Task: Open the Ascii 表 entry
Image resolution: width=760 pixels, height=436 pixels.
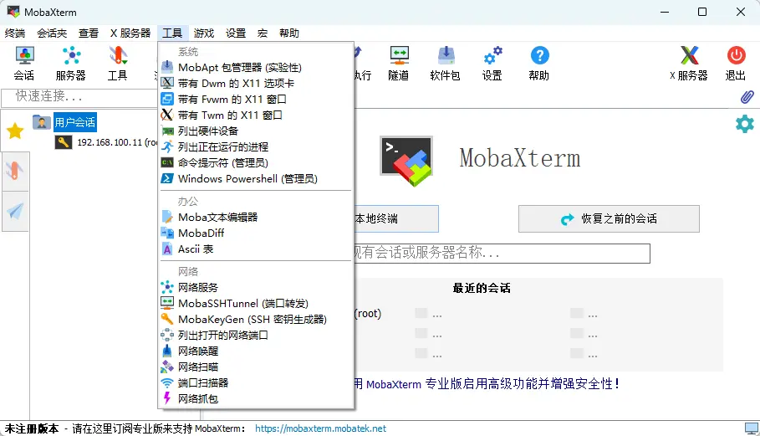Action: click(x=256, y=249)
